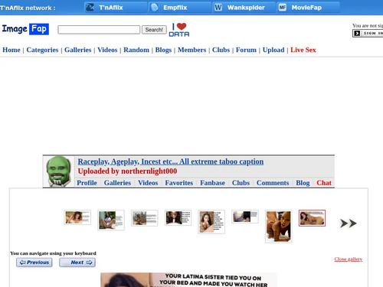Image resolution: width=383 pixels, height=287 pixels.
Task: Open Categories in the main navigation
Action: pos(42,50)
